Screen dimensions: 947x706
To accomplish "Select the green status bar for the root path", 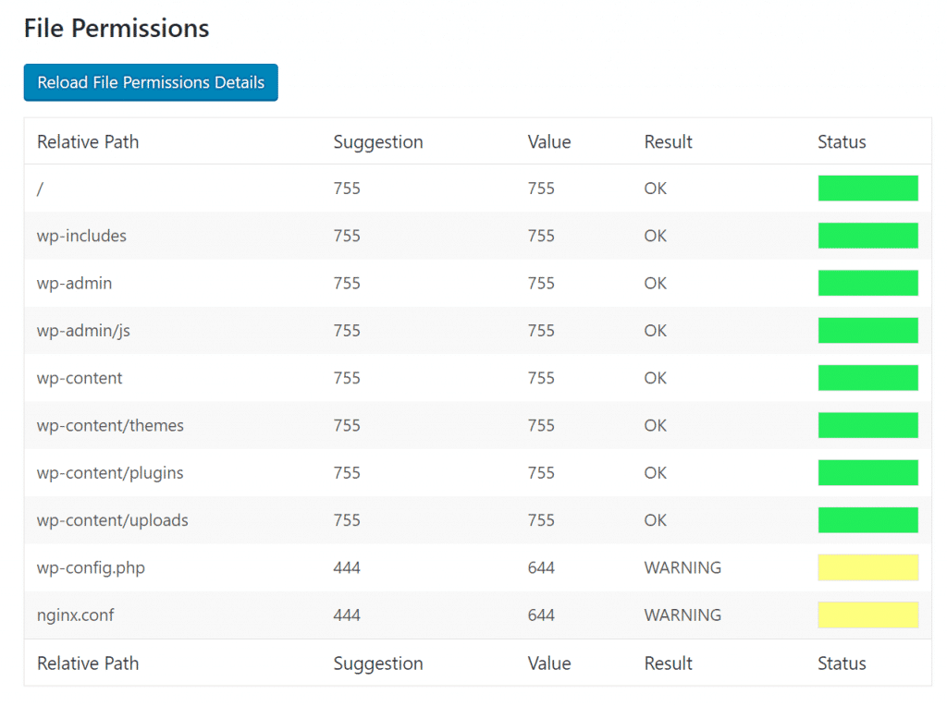I will [x=867, y=188].
